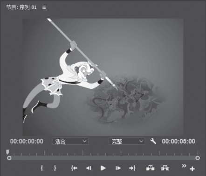Click the Extract button
The height and width of the screenshot is (176, 206).
tap(165, 168)
